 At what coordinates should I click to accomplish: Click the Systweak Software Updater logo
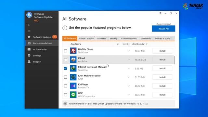(29, 15)
